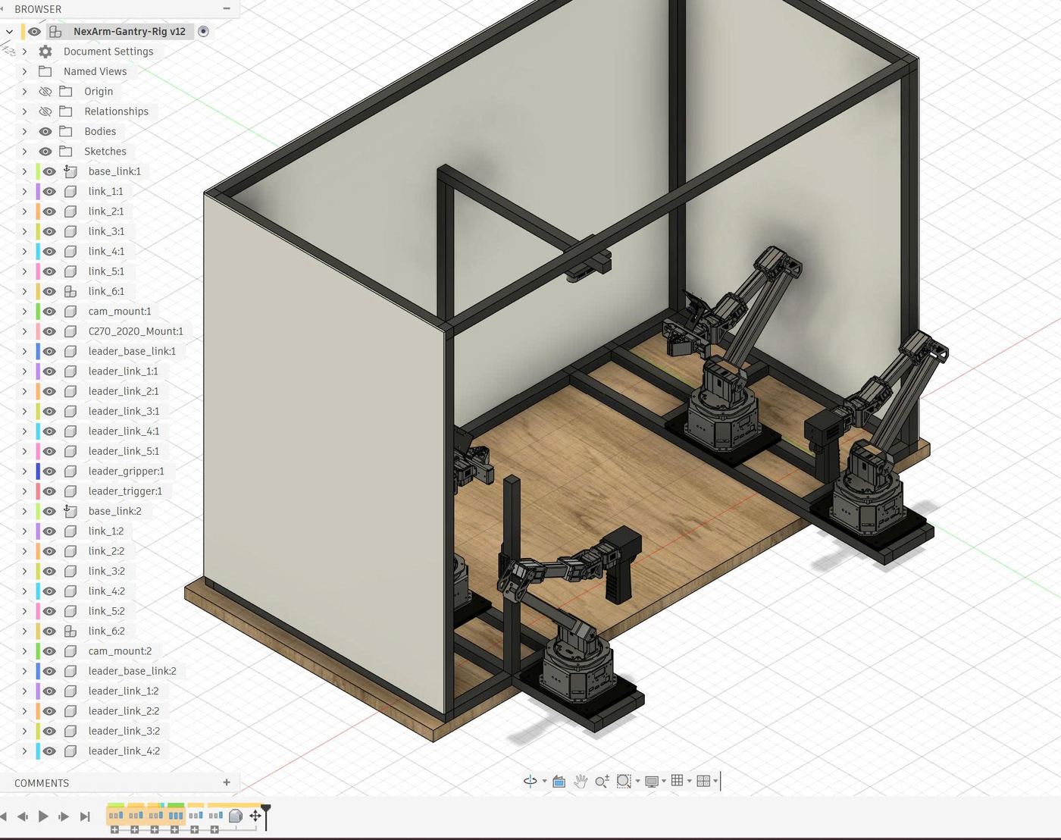Activate NexArm-Gantry-Rig v12 radio button

tap(203, 31)
